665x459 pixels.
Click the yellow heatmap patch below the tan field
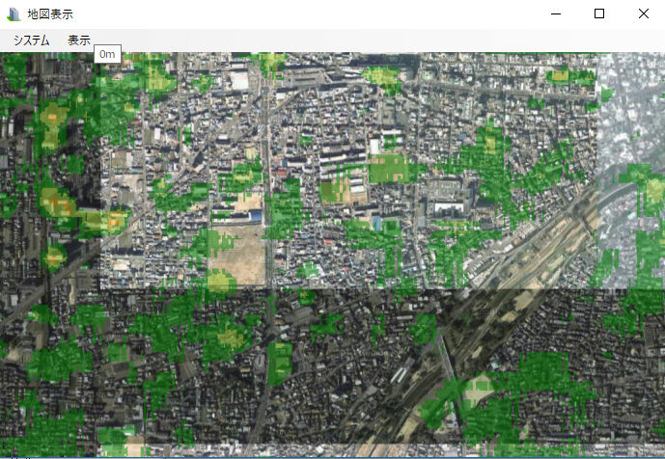pyautogui.click(x=220, y=283)
